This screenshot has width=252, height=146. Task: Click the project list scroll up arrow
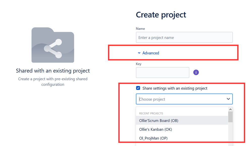coord(230,109)
